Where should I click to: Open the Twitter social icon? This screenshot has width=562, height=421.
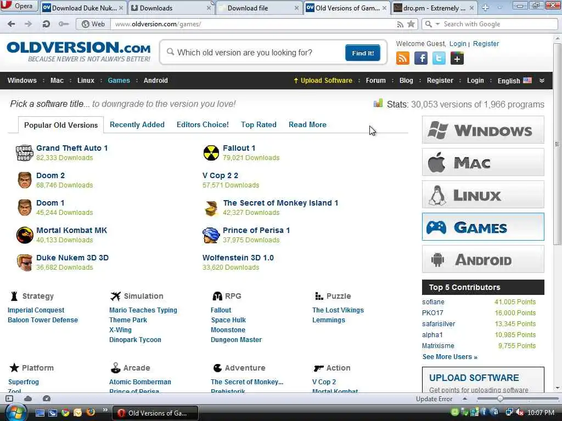(439, 58)
